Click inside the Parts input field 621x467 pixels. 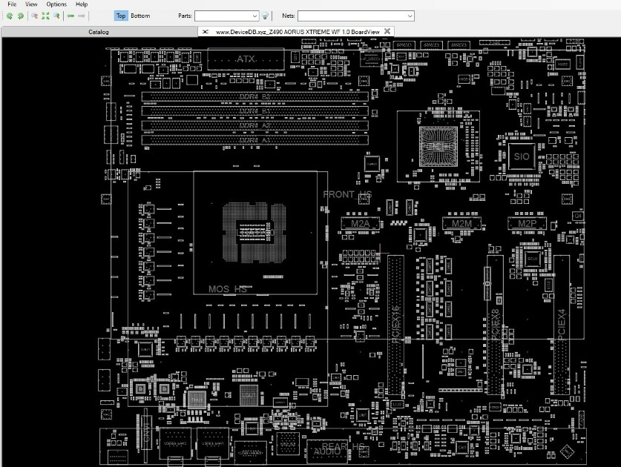tap(223, 16)
